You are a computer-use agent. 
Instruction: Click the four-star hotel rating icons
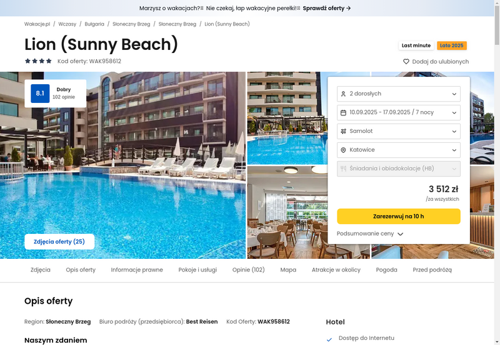pyautogui.click(x=38, y=61)
